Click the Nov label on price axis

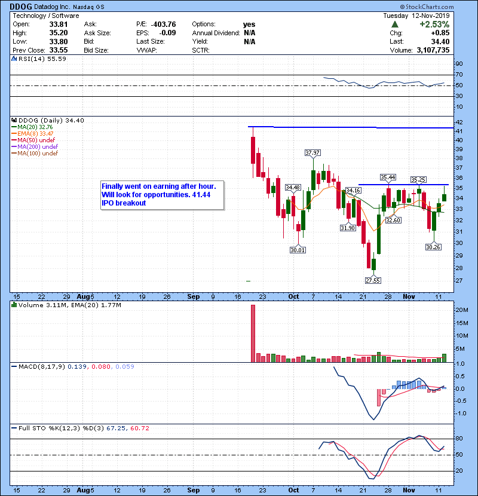[x=409, y=296]
